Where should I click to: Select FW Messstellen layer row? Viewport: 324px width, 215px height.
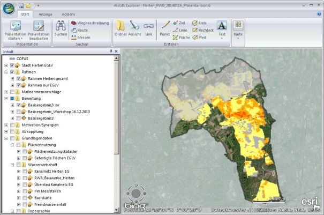[x=48, y=191]
